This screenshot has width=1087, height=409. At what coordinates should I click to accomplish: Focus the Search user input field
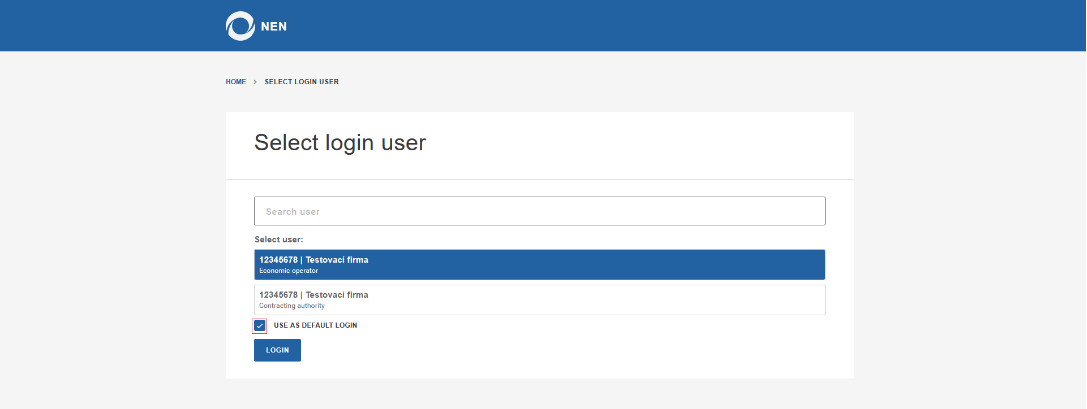coord(539,211)
